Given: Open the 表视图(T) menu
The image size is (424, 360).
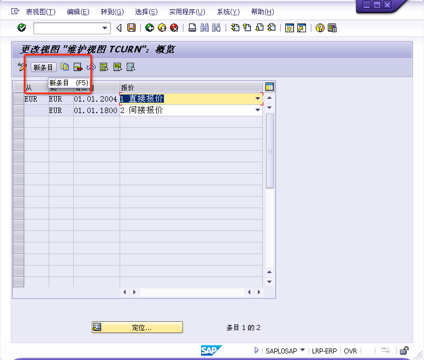Looking at the screenshot, I should [40, 12].
